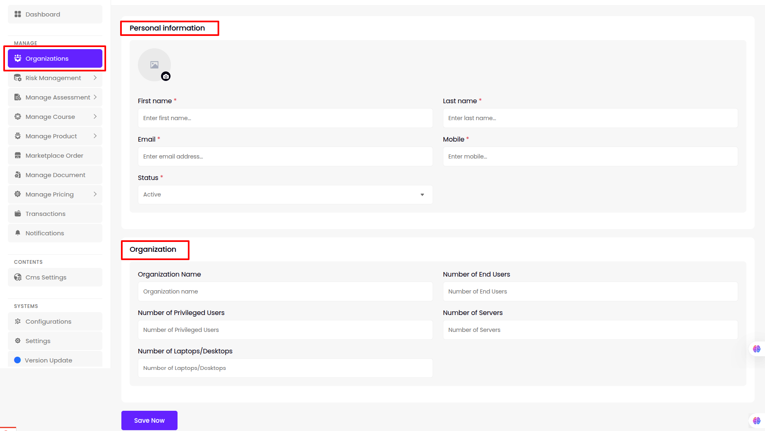Click the Cms Settings globe icon
Image resolution: width=765 pixels, height=431 pixels.
click(x=18, y=277)
